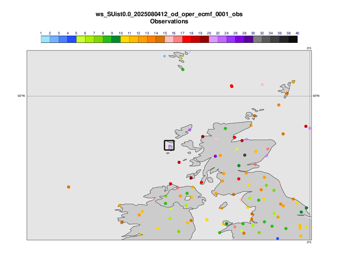The image size is (358, 253).
Task: Click the dark red dot at the eastern map edge
Action: click(x=306, y=126)
